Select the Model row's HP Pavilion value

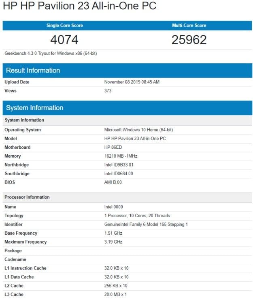[135, 139]
